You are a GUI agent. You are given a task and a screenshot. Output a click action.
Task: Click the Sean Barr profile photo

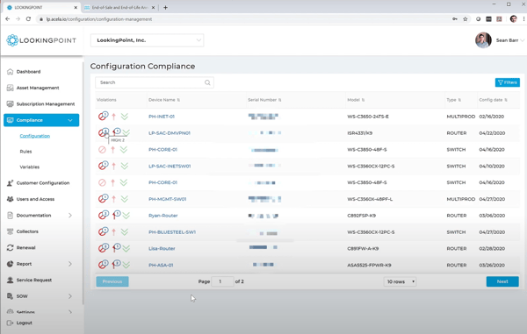(483, 40)
